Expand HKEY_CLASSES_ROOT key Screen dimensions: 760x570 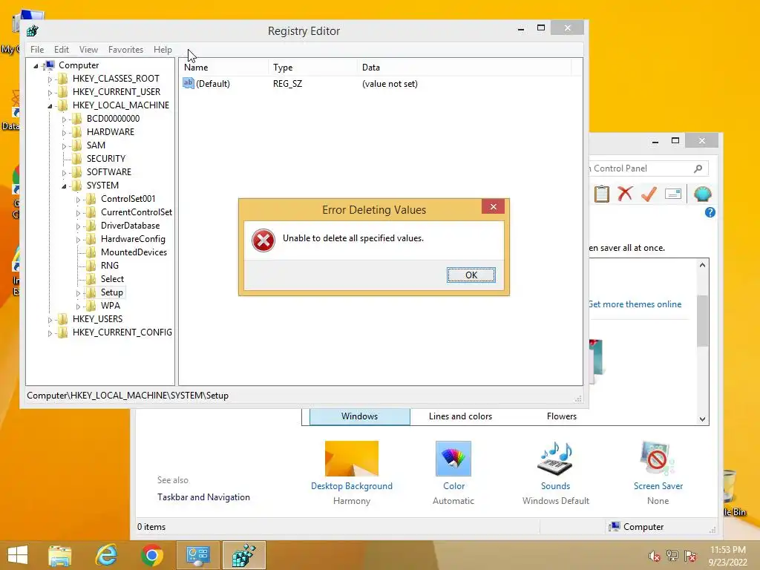tap(50, 79)
